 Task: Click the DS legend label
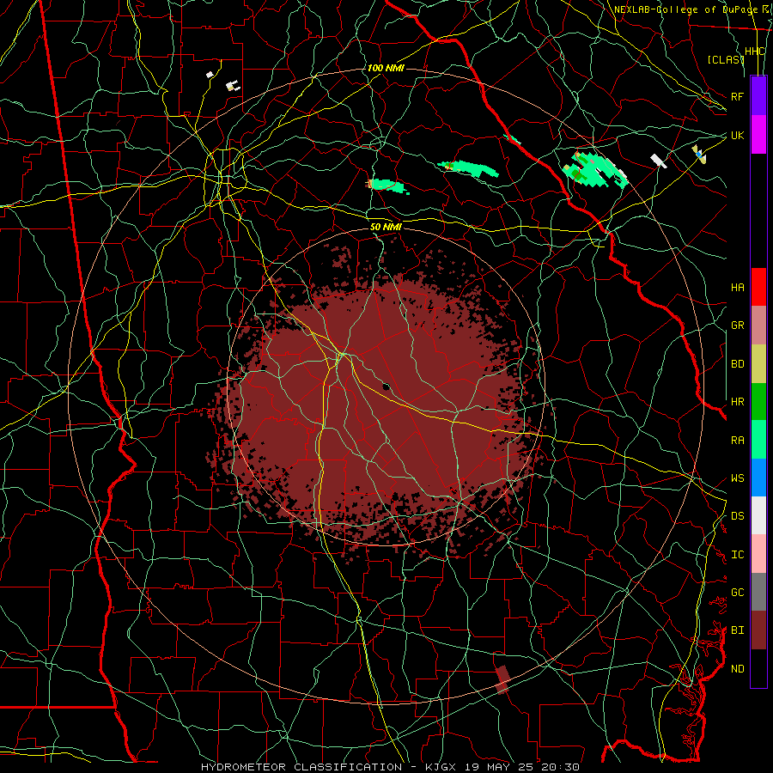737,516
